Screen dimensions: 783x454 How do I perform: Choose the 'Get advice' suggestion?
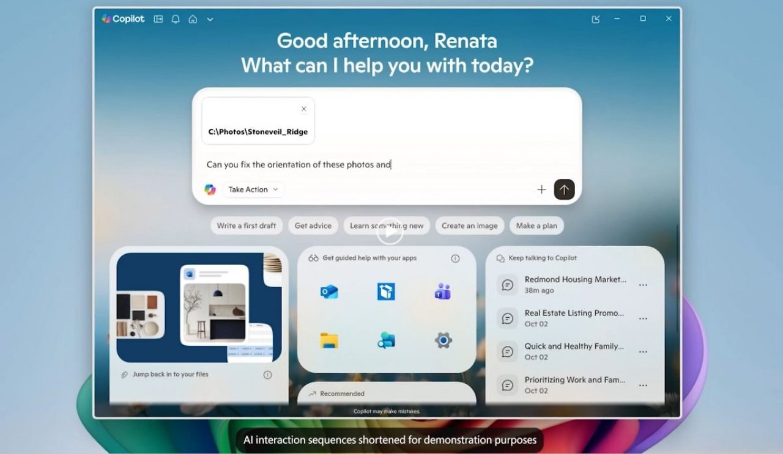point(313,225)
